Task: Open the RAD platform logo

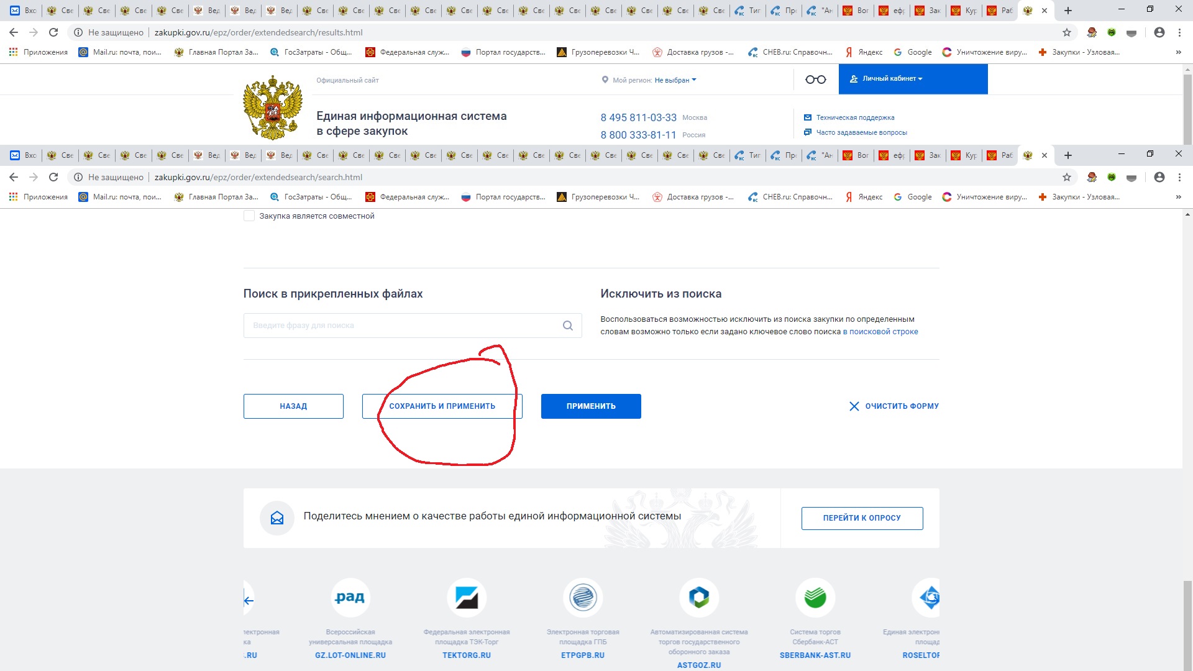Action: pos(350,598)
